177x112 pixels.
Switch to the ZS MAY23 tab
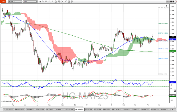(x=155, y=109)
